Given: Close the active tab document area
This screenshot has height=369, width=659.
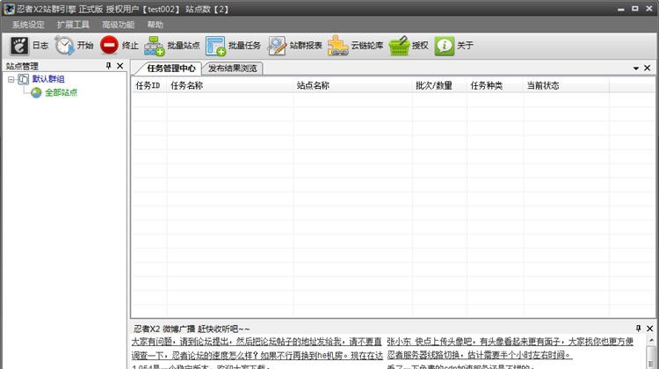Looking at the screenshot, I should (648, 68).
